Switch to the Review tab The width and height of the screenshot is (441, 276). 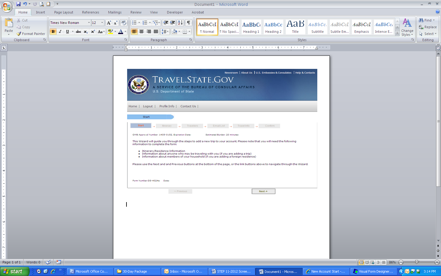pos(136,12)
